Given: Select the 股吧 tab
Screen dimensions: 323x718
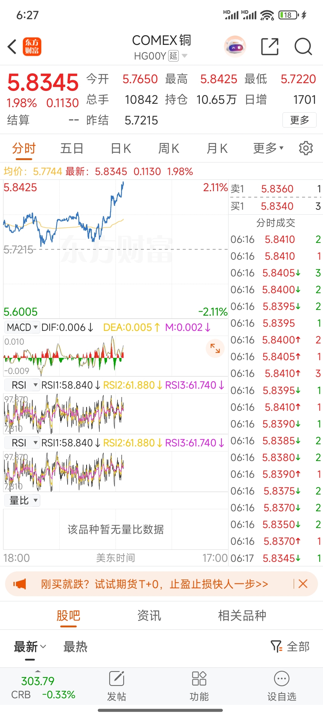Looking at the screenshot, I should [x=68, y=616].
